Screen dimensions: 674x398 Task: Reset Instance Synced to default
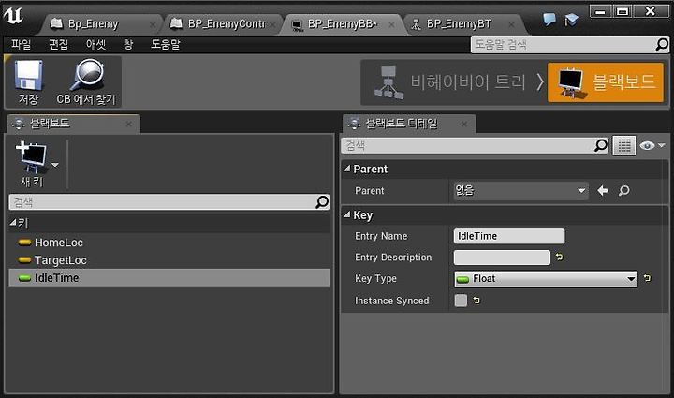click(x=476, y=300)
